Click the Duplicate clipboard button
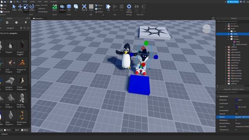The image size is (249, 140). tap(5, 12)
